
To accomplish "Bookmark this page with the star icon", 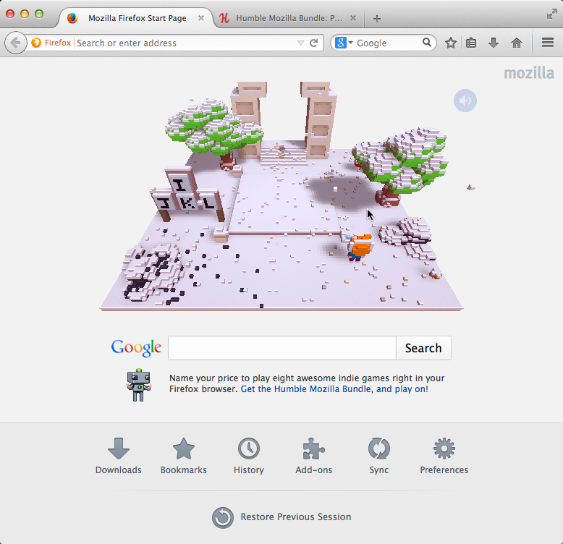I will tap(451, 43).
